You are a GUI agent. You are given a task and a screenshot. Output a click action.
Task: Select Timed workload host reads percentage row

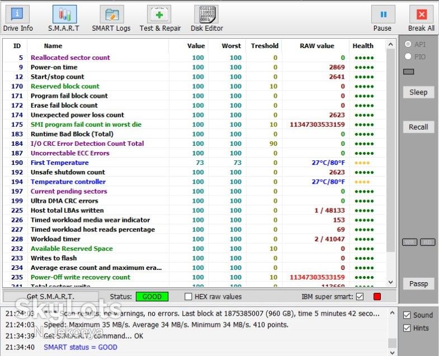coord(195,230)
